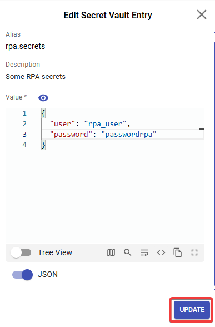The width and height of the screenshot is (215, 327).
Task: Enable the Tree View switch
Action: coord(21,252)
